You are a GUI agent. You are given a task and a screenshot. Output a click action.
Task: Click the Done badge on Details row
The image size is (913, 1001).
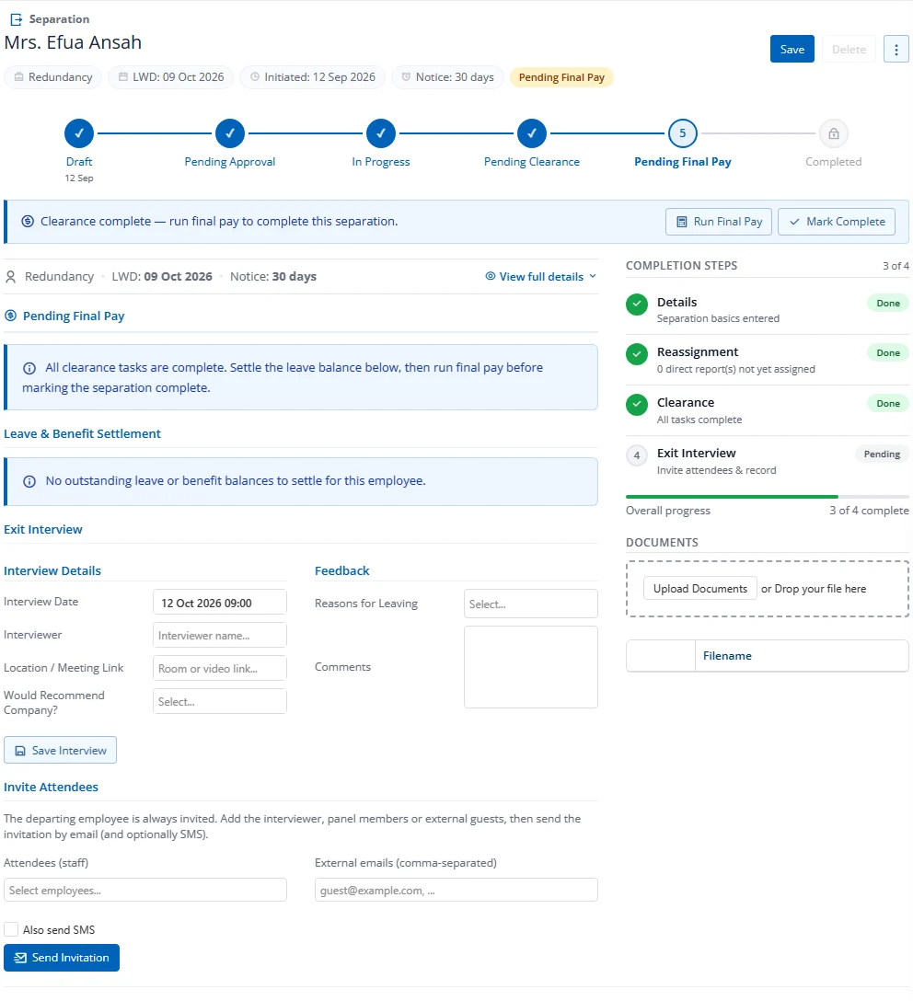(887, 304)
